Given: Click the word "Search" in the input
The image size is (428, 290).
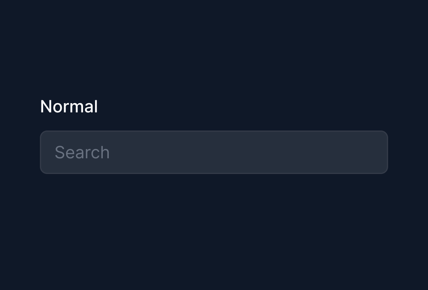Looking at the screenshot, I should pos(82,152).
